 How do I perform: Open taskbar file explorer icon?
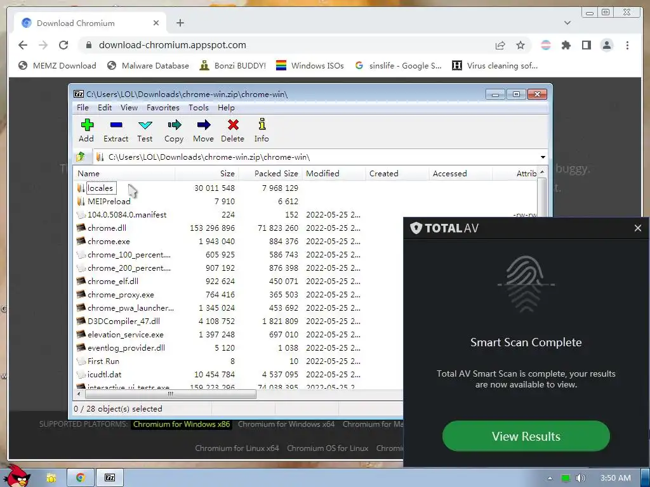point(51,477)
